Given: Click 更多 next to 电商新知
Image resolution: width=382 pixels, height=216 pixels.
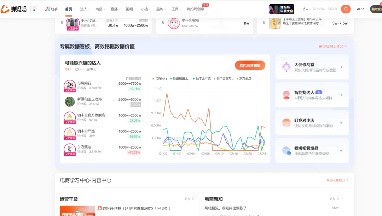Looking at the screenshot, I should coord(334,199).
